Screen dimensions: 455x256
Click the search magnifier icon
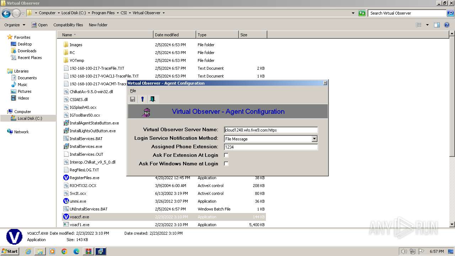click(x=450, y=13)
